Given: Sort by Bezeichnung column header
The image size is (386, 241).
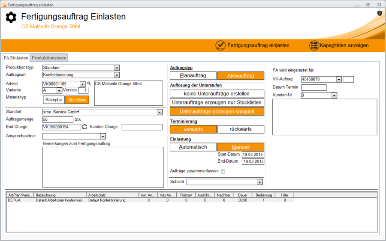Looking at the screenshot, I should pos(60,195).
